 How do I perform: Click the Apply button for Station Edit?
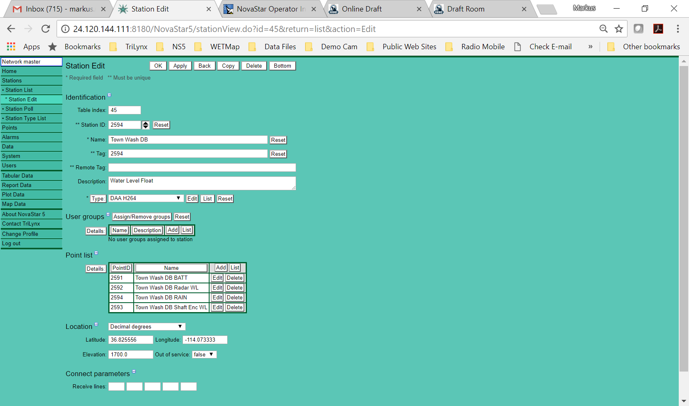[x=180, y=66]
